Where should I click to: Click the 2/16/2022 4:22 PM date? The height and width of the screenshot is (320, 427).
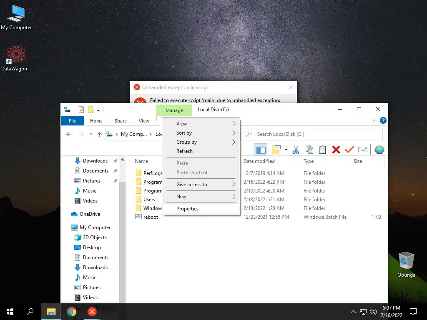click(264, 182)
